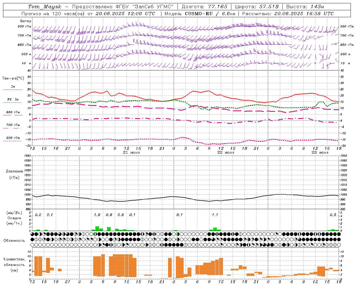Click the model label COSMO-RU / 6.6км

tap(210, 14)
